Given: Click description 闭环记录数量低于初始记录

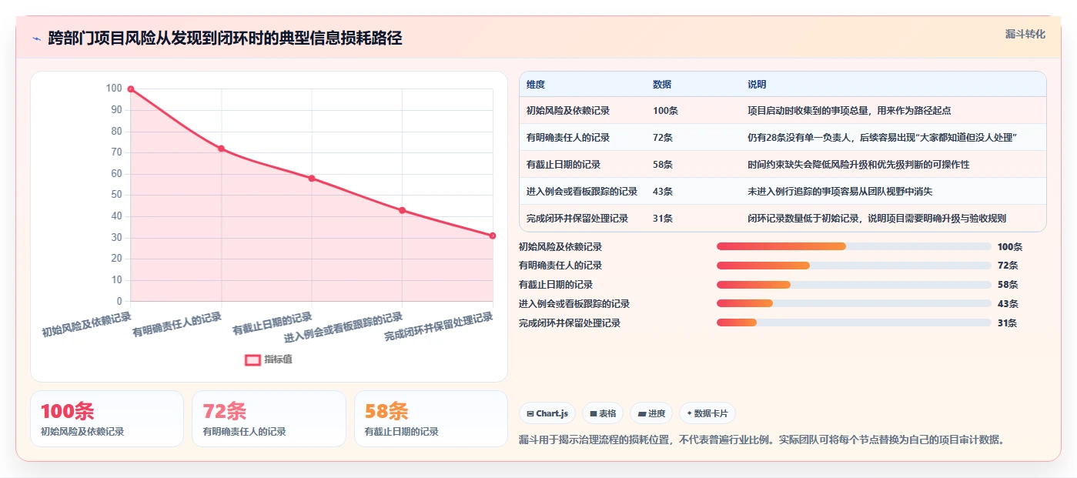Looking at the screenshot, I should tap(877, 219).
